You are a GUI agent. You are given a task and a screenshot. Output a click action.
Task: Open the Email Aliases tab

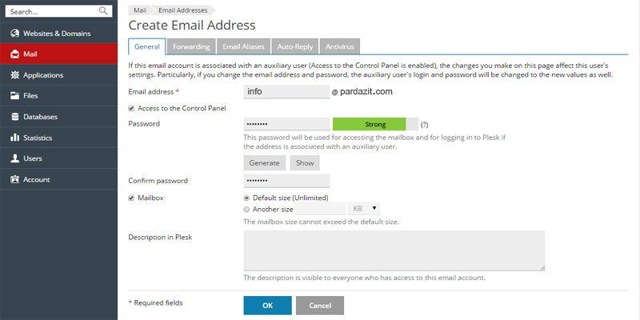243,46
